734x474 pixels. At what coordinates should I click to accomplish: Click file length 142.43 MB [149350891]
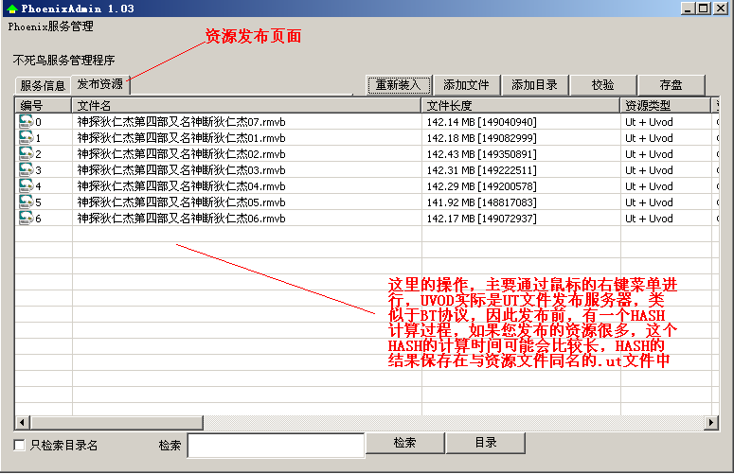(482, 154)
